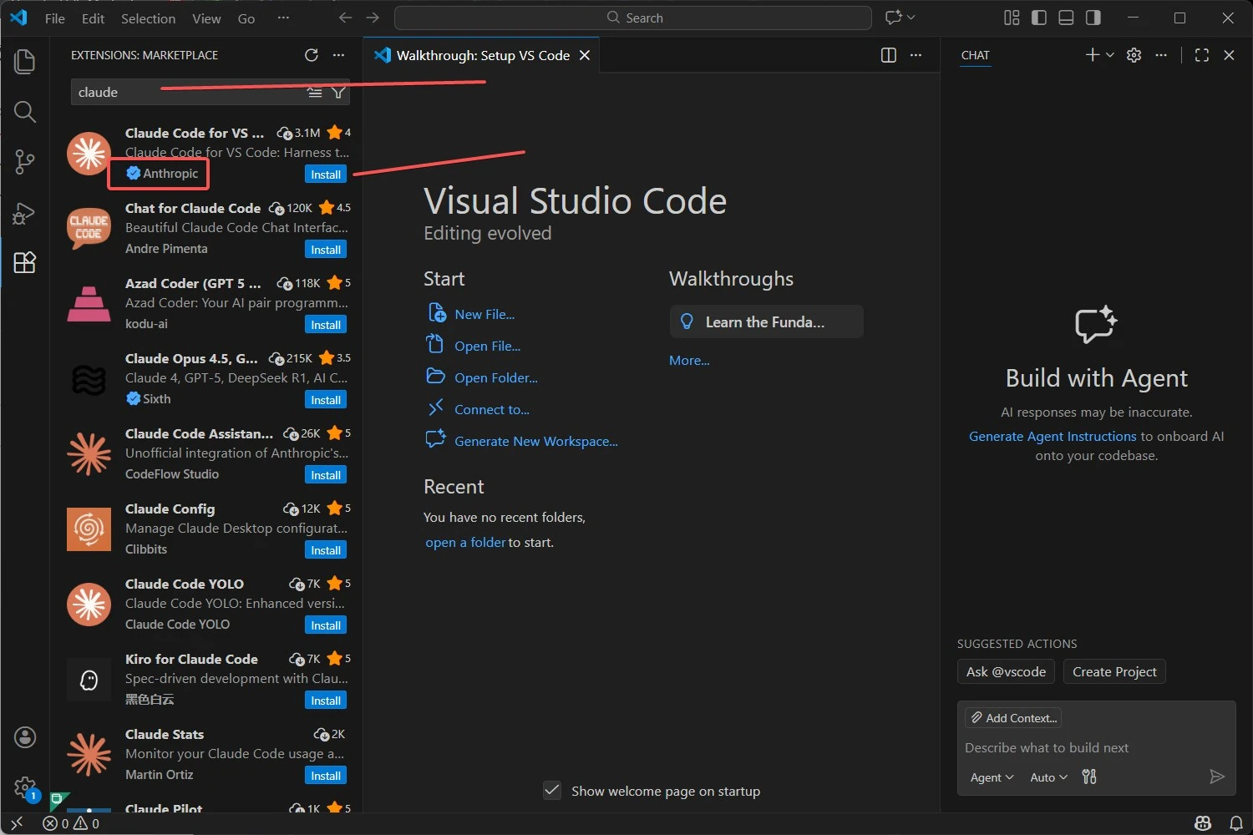This screenshot has width=1253, height=835.
Task: Open the Explorer view in activity bar
Action: point(25,61)
